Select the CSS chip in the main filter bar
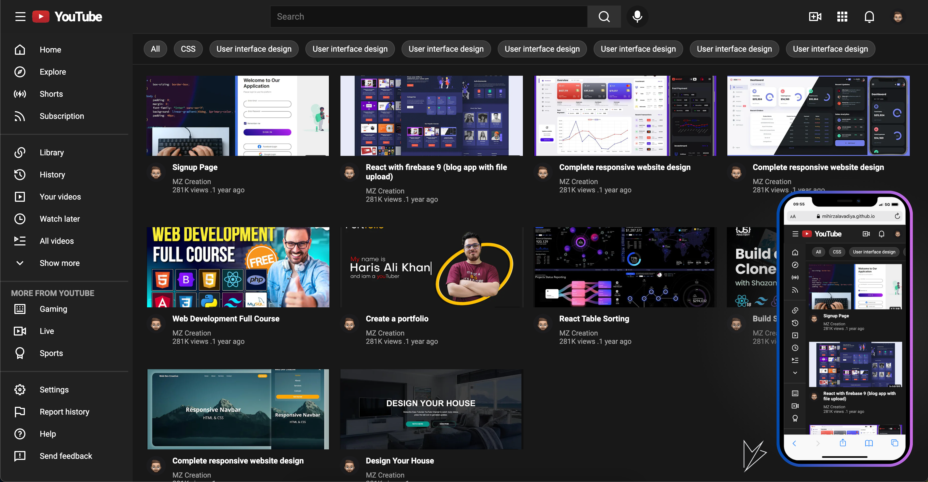The image size is (928, 482). [x=188, y=49]
